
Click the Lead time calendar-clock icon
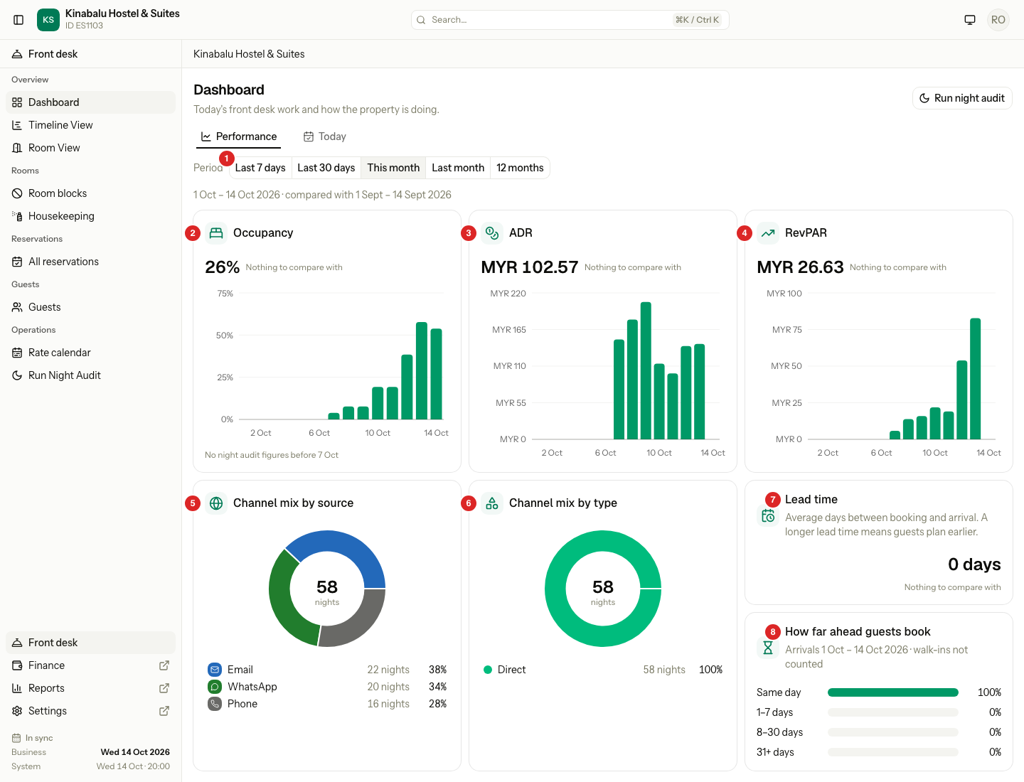[x=768, y=516]
